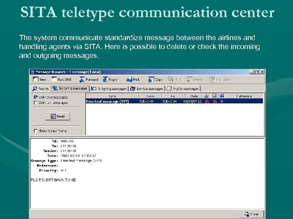Switch to Incoming messages tab
This screenshot has height=219, width=293.
(x=70, y=88)
